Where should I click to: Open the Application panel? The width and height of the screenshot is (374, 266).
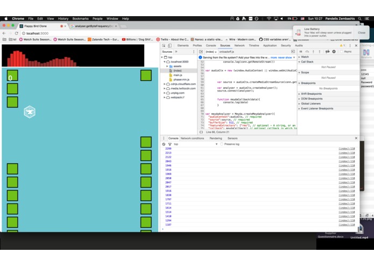click(270, 46)
